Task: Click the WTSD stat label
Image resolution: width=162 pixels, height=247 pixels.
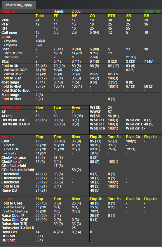Action: point(95,108)
